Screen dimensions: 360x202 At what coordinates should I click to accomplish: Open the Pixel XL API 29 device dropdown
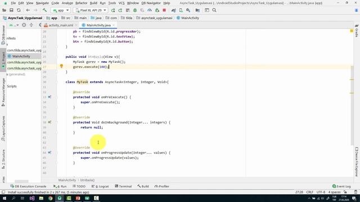pos(91,10)
